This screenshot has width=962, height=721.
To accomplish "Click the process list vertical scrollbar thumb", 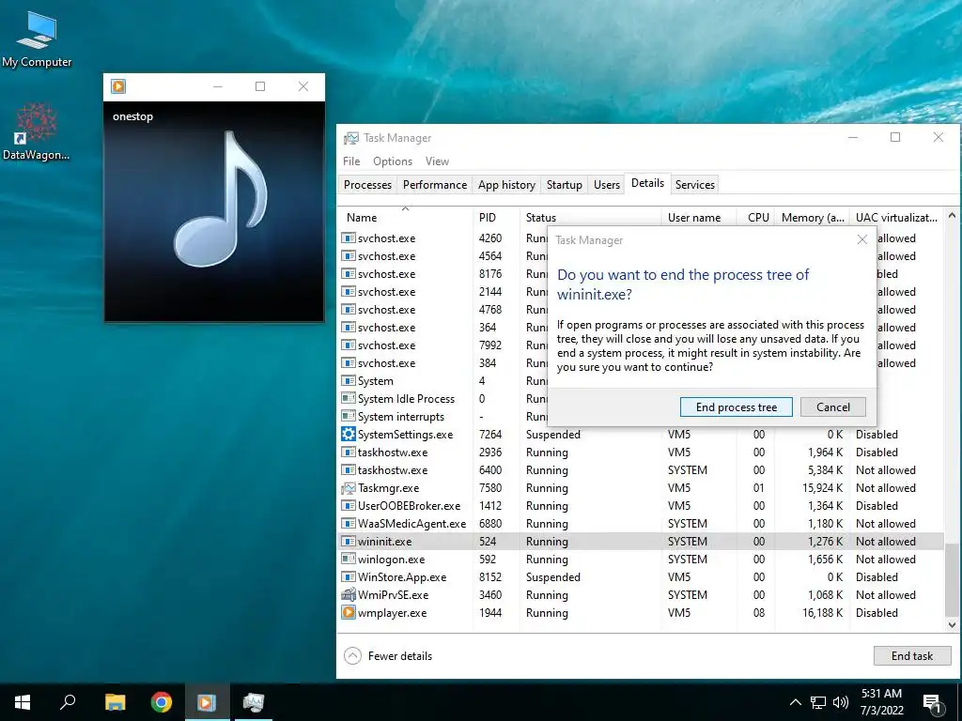I will [x=952, y=580].
